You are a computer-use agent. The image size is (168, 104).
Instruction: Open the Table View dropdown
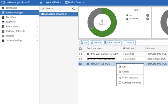click(x=112, y=42)
